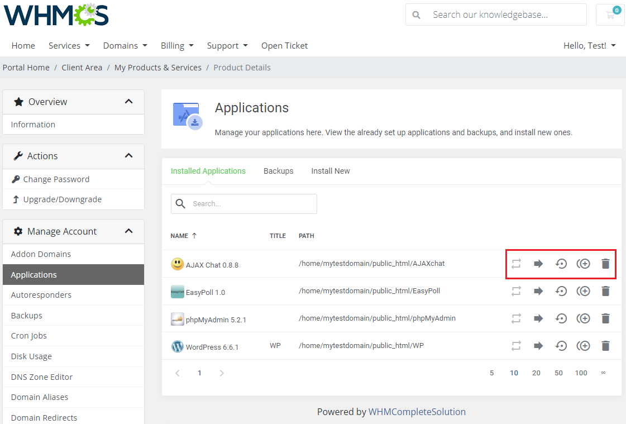The image size is (626, 424).
Task: Click the restore icon for AJAX Chat
Action: (561, 264)
